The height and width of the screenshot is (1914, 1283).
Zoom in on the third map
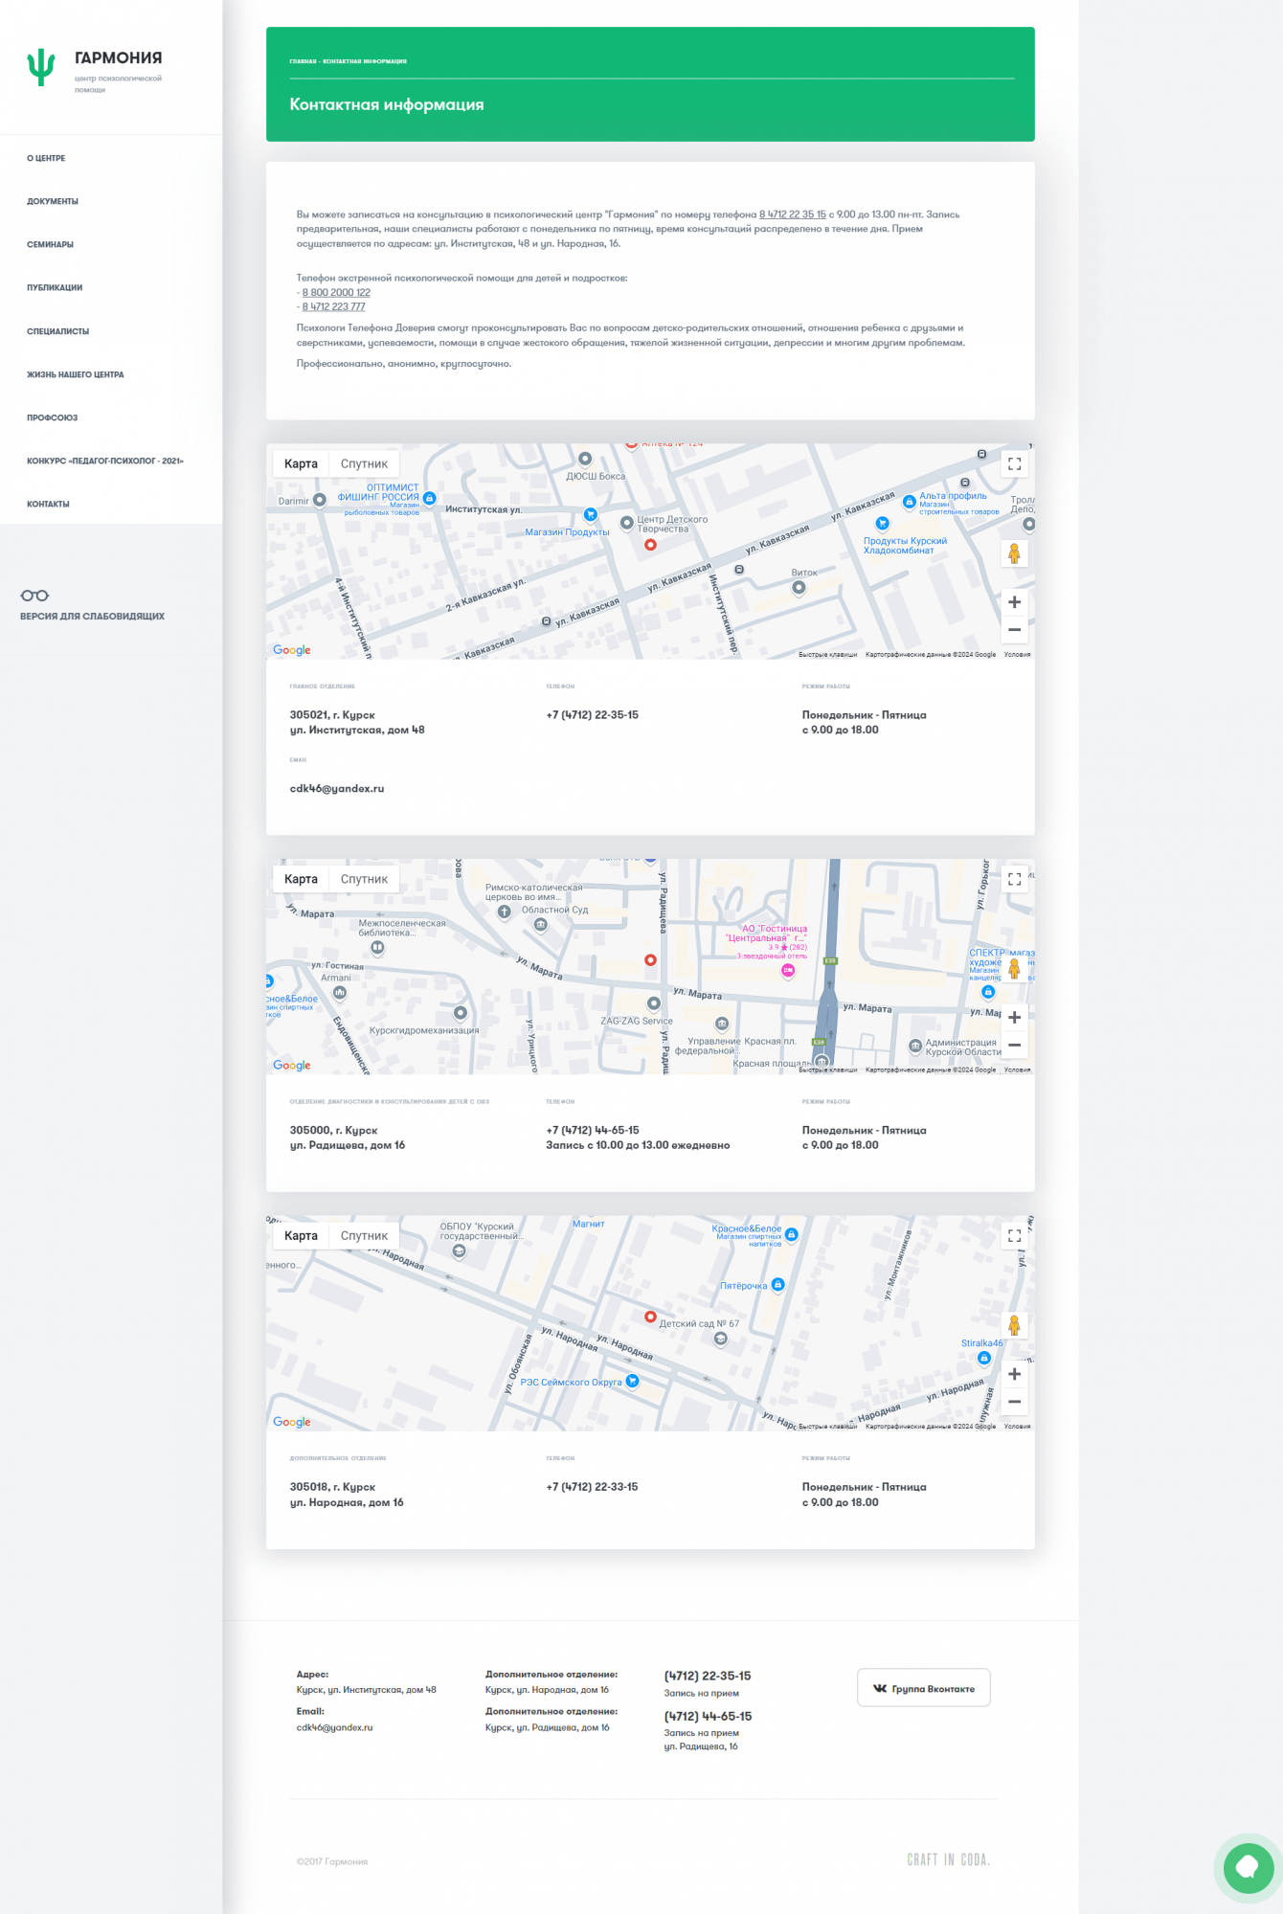click(1014, 1374)
